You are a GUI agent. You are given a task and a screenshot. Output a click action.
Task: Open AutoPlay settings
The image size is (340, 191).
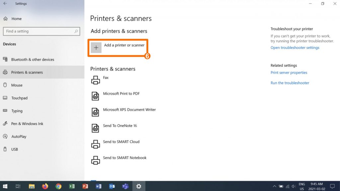19,137
